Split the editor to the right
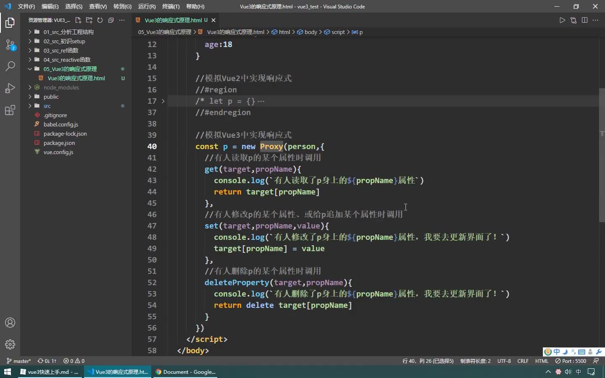 point(584,20)
